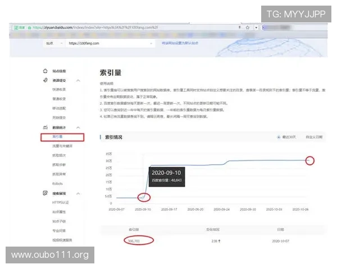Image resolution: width=337 pixels, height=269 pixels.
Task: Open the https://100fang.com site selector
Action: click(110, 43)
